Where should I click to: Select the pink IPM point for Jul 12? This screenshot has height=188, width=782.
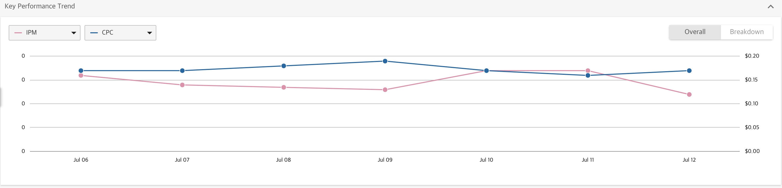[x=689, y=95]
